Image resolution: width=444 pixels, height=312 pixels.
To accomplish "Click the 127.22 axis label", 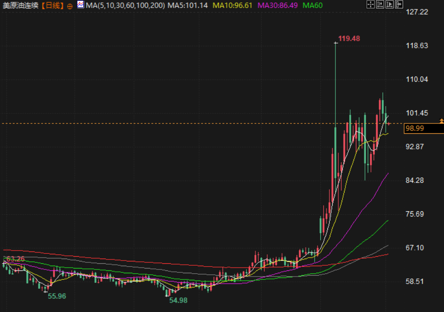I will coord(417,12).
